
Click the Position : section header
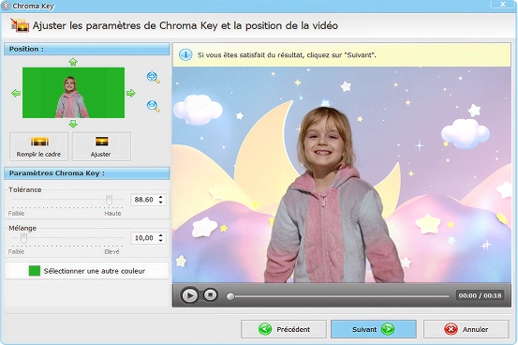point(87,49)
